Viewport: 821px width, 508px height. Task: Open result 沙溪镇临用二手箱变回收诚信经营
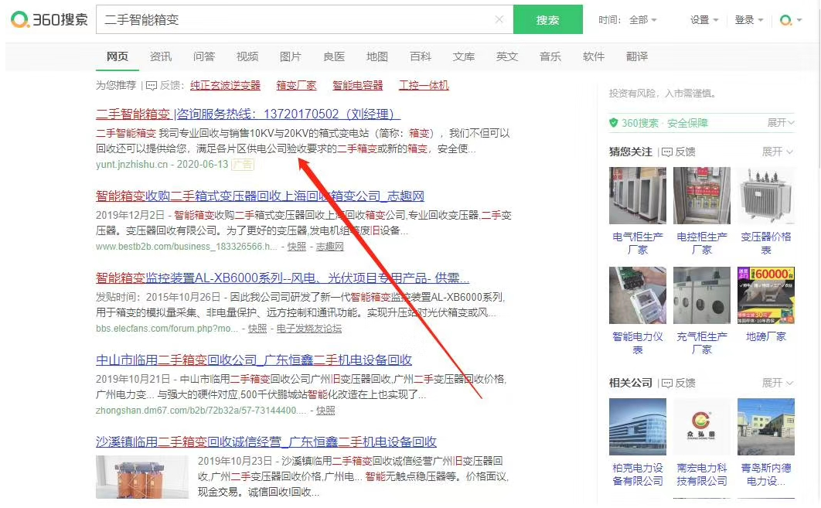point(266,442)
